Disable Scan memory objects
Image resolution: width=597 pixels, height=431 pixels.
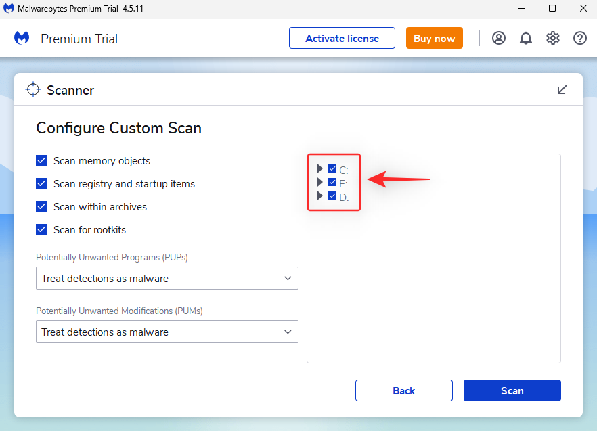41,161
